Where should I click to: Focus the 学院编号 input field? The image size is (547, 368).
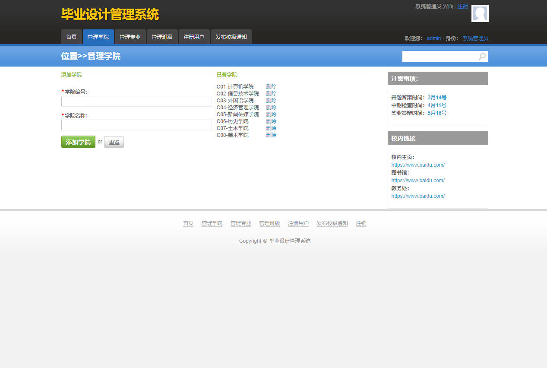tap(136, 102)
